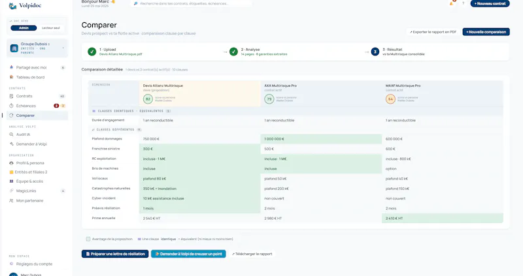The image size is (523, 276).
Task: Click the Partagé avec moi icon
Action: click(11, 67)
